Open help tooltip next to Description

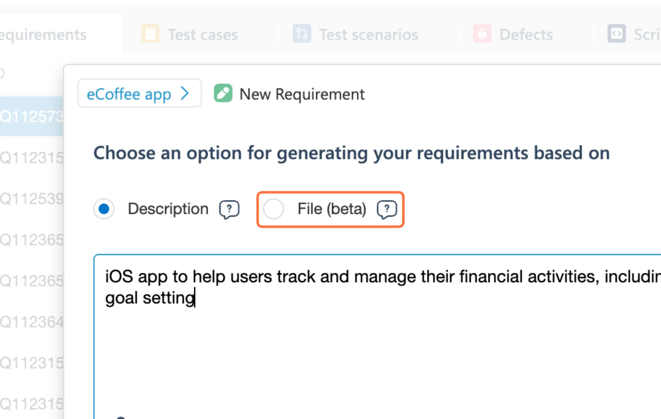point(229,209)
